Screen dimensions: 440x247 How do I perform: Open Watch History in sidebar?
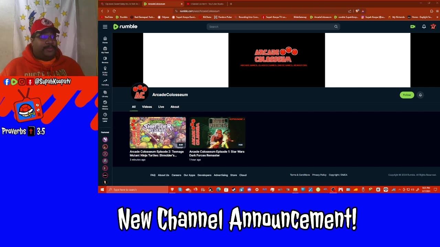(105, 105)
